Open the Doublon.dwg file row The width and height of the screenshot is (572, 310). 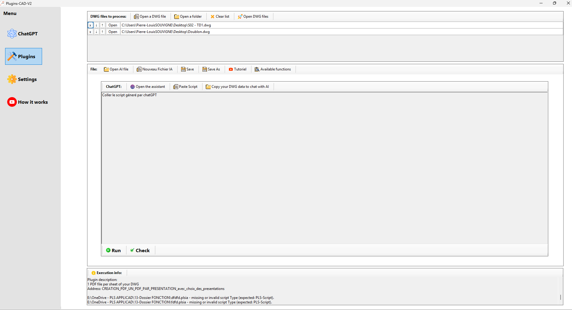[x=113, y=32]
